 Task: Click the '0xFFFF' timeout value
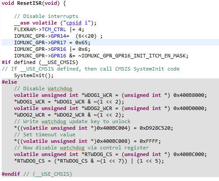point(149,141)
